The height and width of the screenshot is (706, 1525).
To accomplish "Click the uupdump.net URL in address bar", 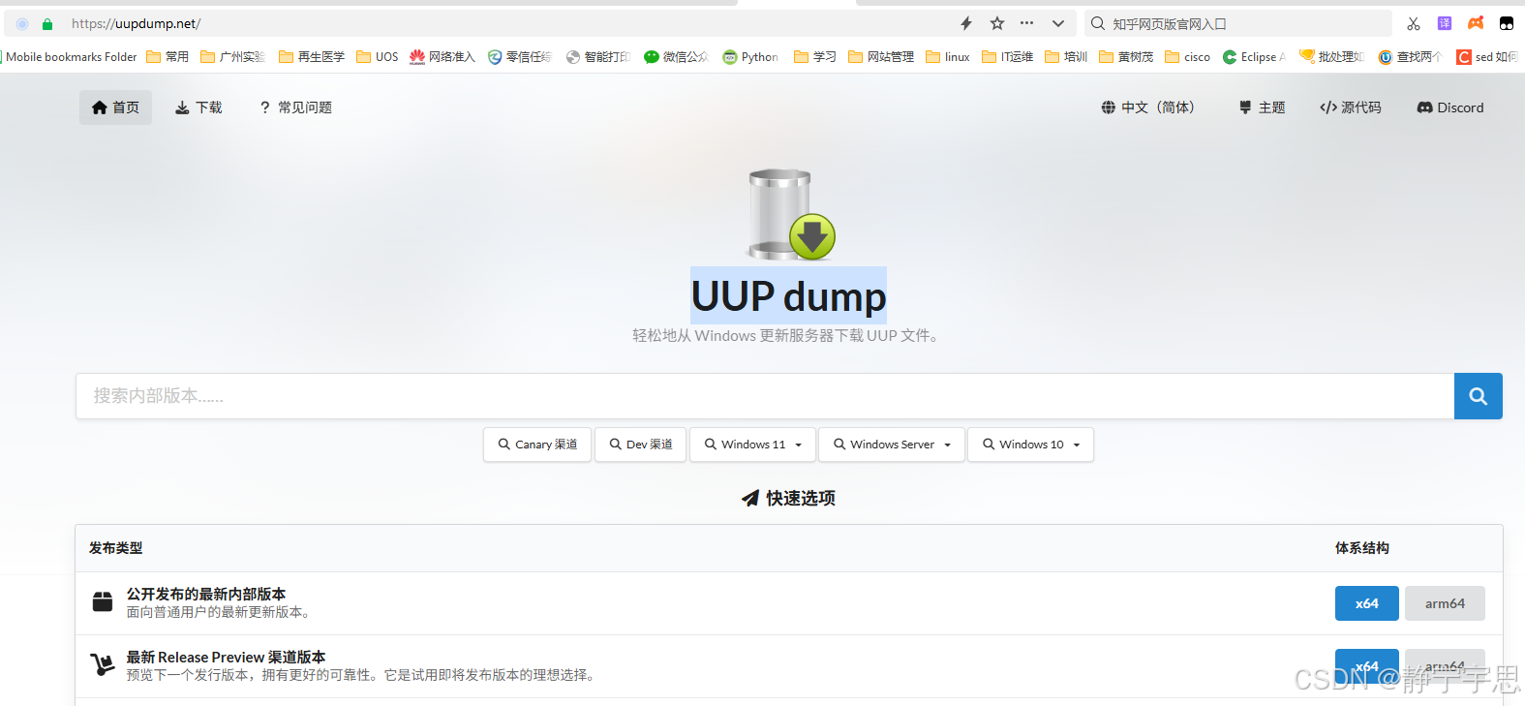I will (137, 23).
